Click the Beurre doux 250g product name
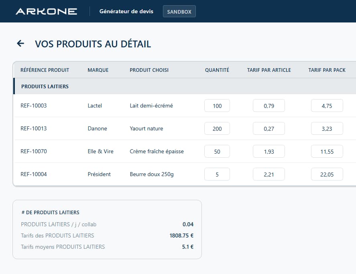 (152, 175)
